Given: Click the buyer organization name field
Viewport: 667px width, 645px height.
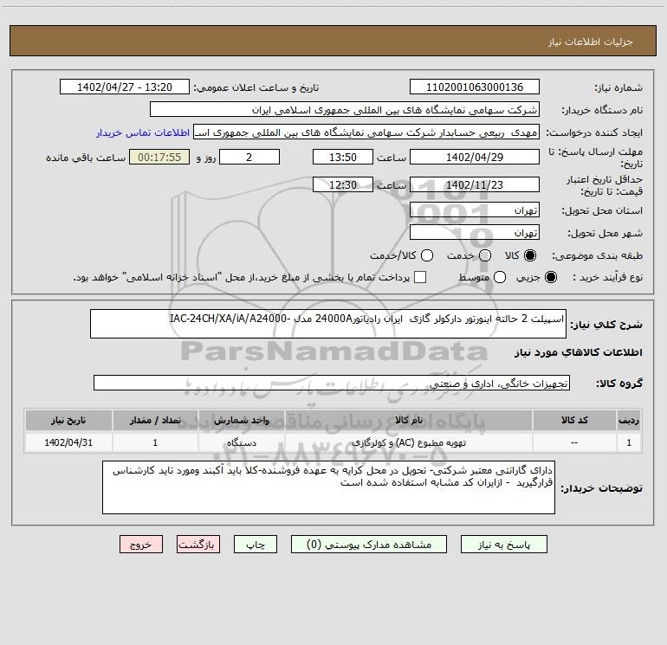Looking at the screenshot, I should [x=345, y=110].
